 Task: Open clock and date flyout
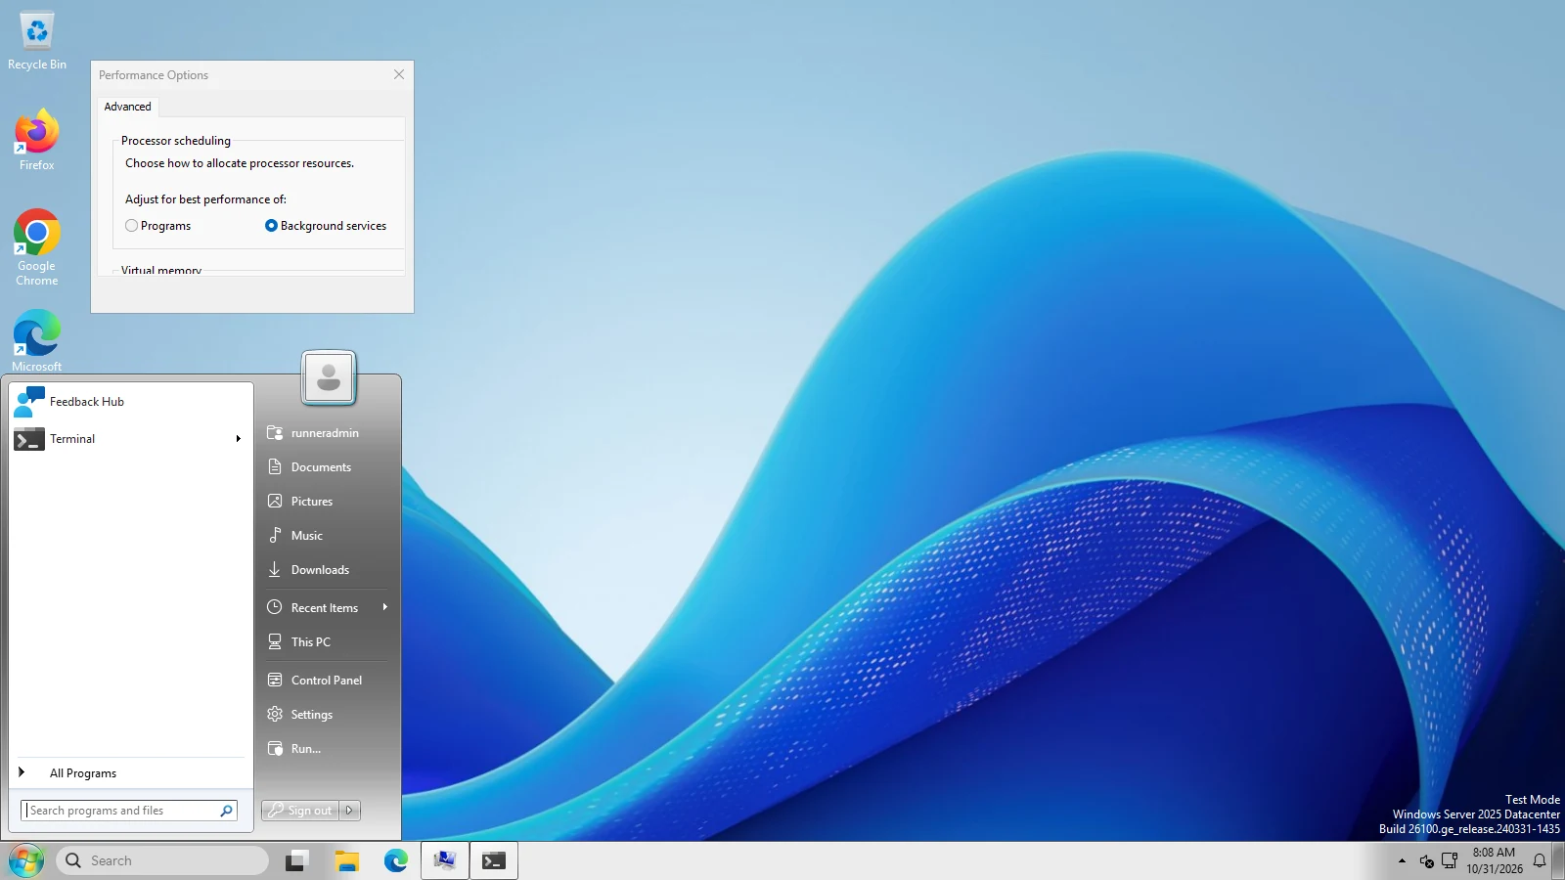click(x=1494, y=861)
